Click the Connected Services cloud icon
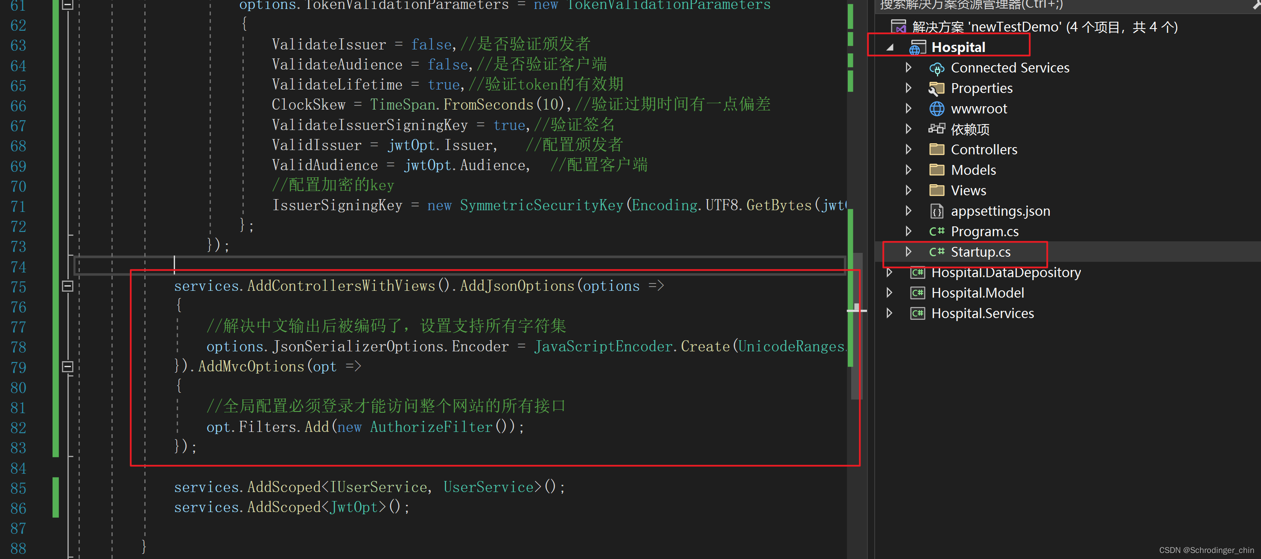Viewport: 1261px width, 559px height. [x=937, y=68]
